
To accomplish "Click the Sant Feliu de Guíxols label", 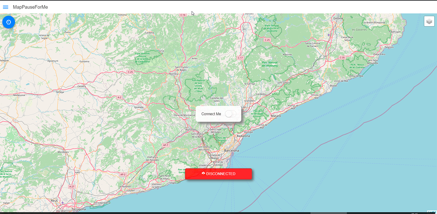I will click(373, 62).
